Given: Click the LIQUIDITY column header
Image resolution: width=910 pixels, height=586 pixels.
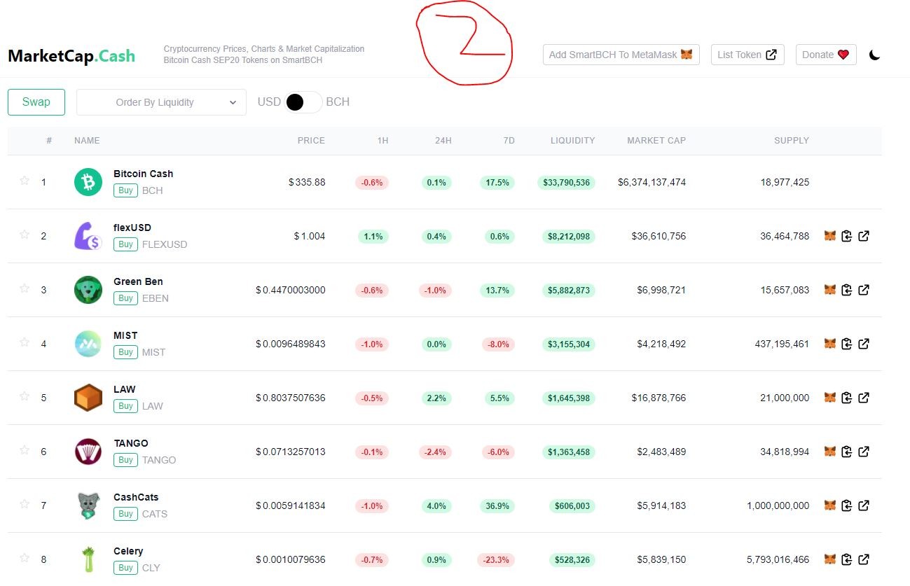Looking at the screenshot, I should 572,141.
